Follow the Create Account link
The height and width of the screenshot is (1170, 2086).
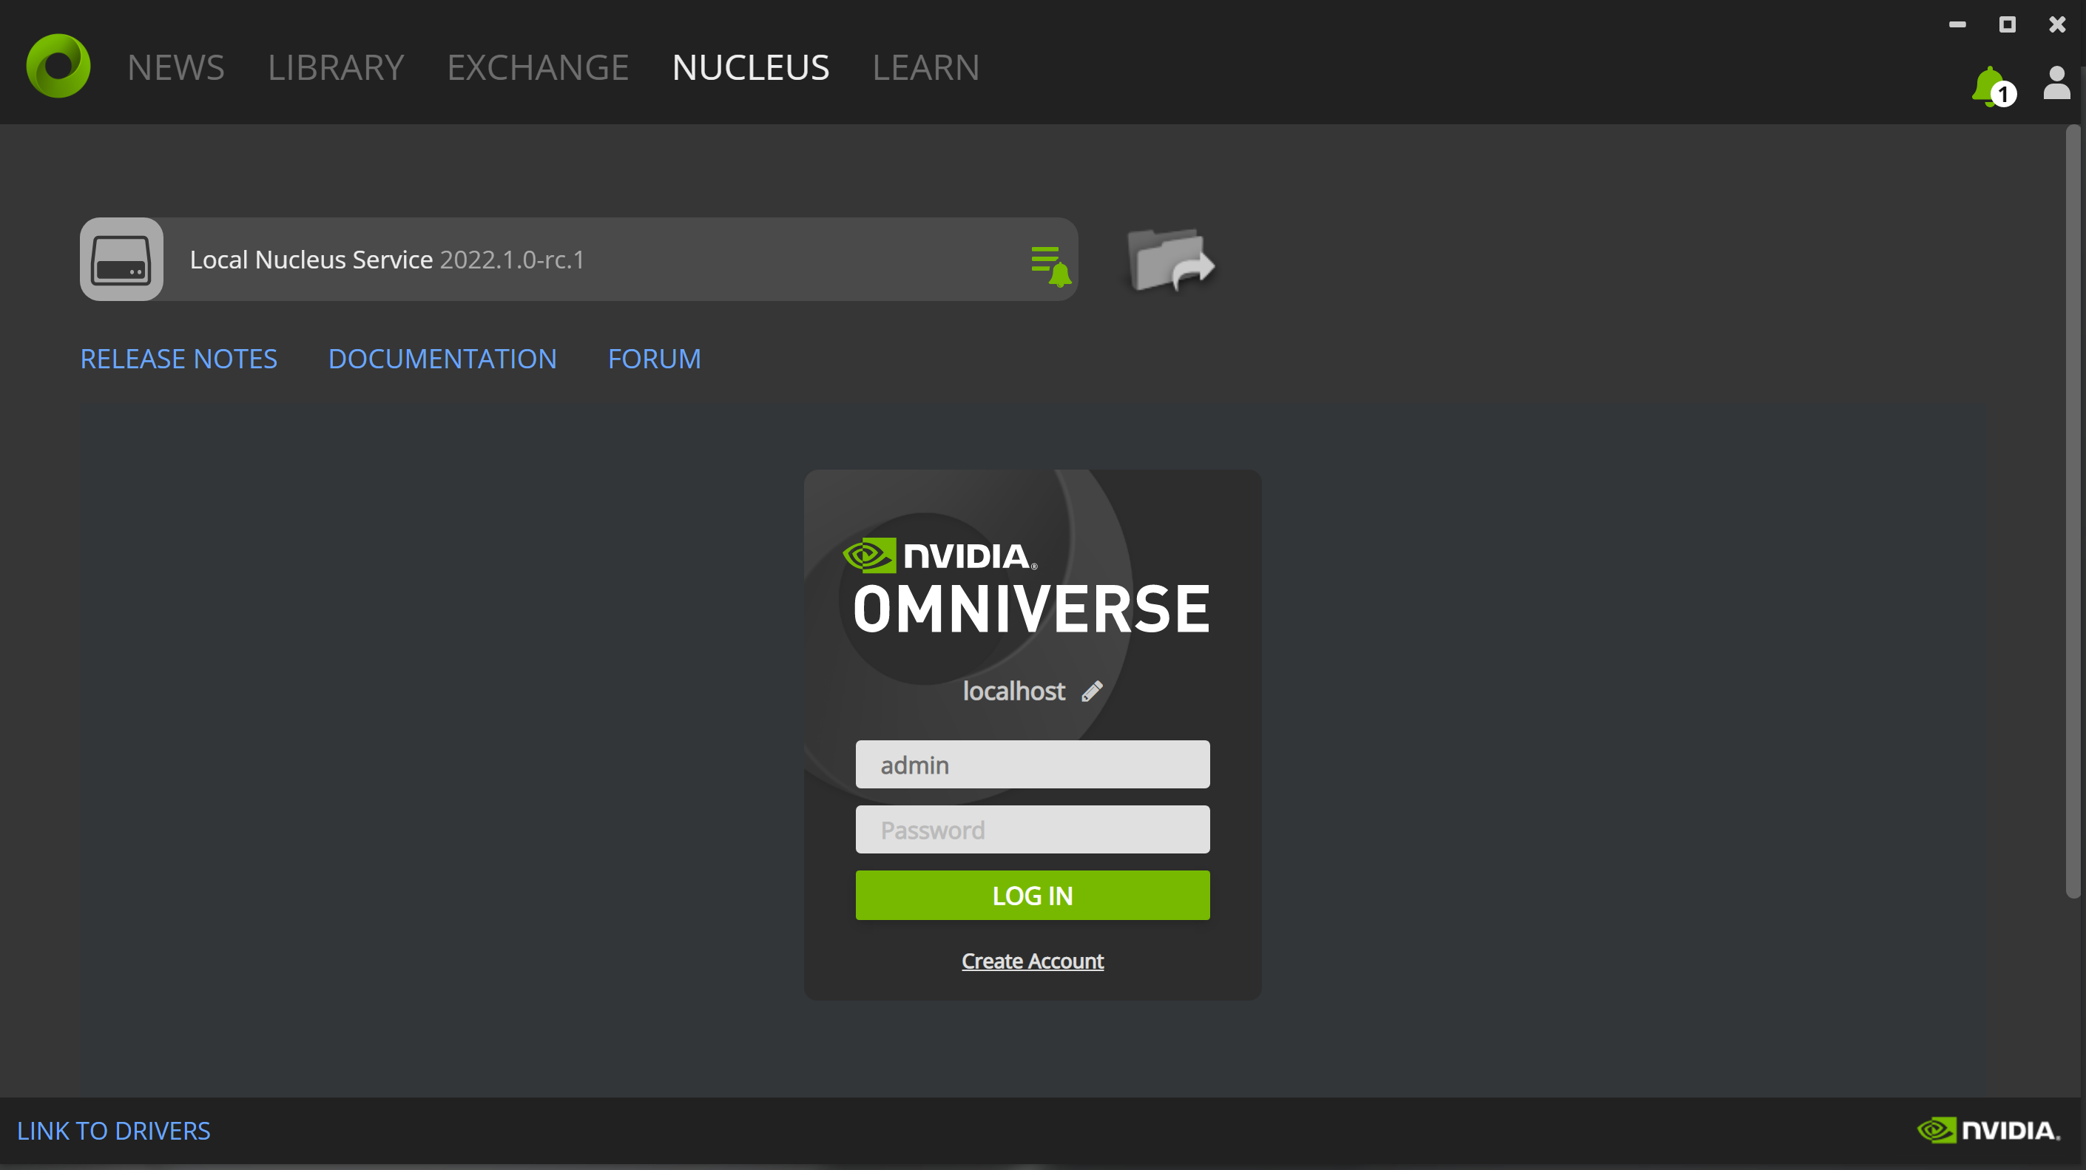coord(1033,961)
